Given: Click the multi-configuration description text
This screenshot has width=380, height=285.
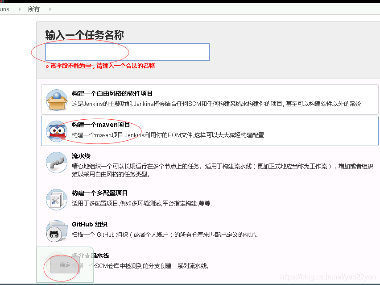Looking at the screenshot, I should pos(142,203).
